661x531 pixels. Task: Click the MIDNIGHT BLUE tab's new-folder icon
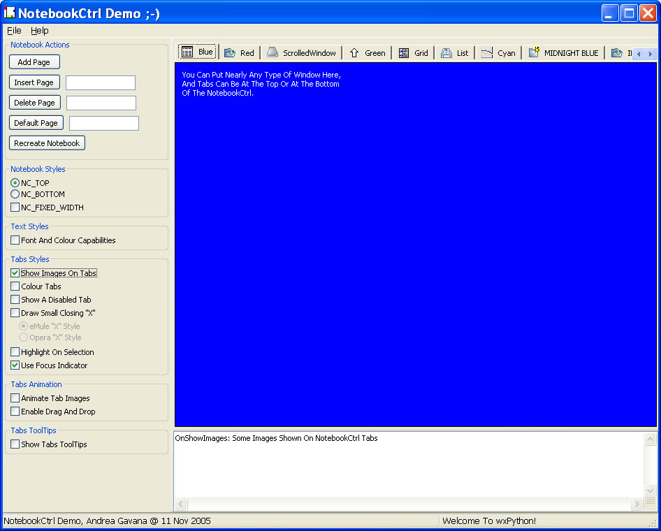[534, 52]
